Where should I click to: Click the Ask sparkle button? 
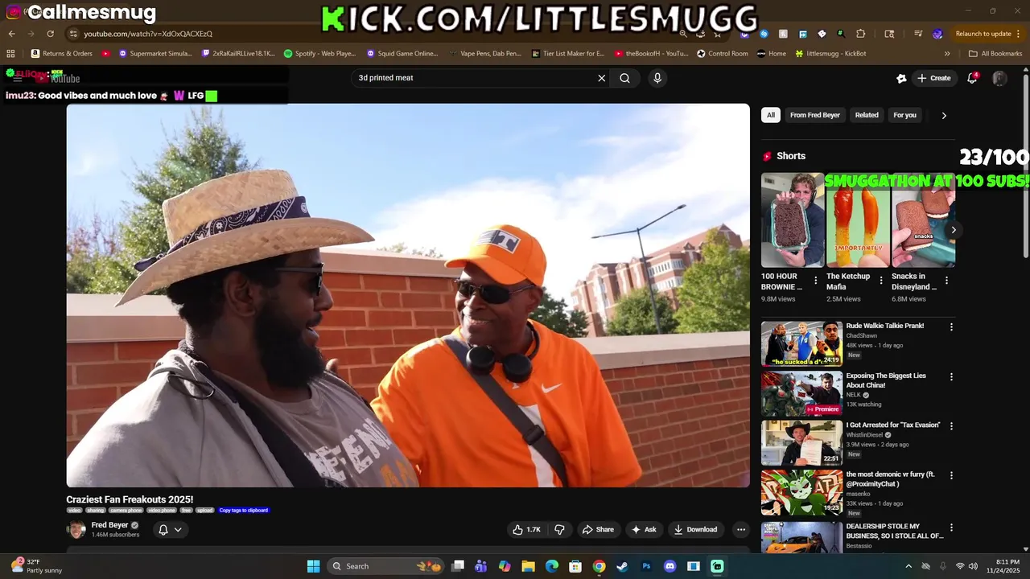click(x=644, y=529)
